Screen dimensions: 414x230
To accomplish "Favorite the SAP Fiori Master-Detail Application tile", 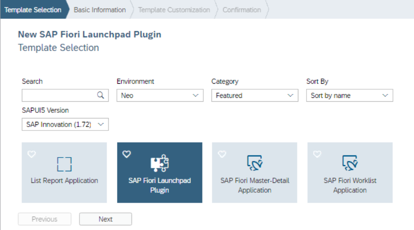I will point(222,154).
